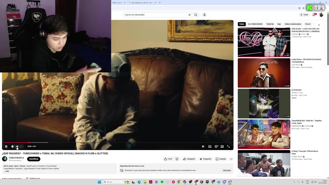Open the three-dot more actions menu

click(x=231, y=159)
